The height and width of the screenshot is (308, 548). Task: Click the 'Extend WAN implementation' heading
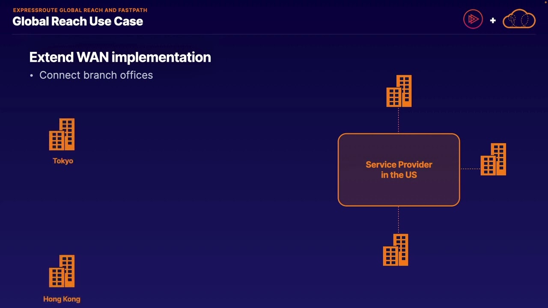coord(120,57)
